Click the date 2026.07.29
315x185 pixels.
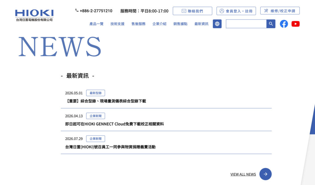tap(74, 139)
